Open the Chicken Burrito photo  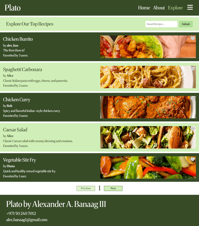point(148,47)
